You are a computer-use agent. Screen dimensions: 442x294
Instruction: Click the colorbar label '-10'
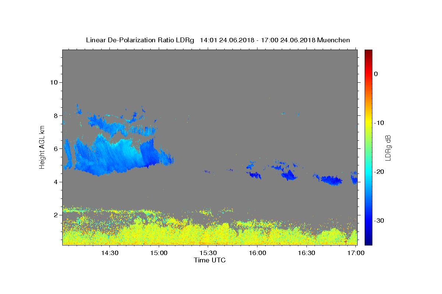point(379,123)
